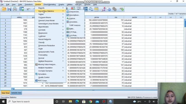Image resolution: width=186 pixels, height=104 pixels.
Task: Open Loglinear analysis menu entry
Action: point(50,36)
